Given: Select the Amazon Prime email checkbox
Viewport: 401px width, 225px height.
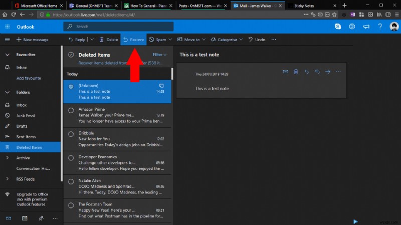Looking at the screenshot, I should [x=71, y=110].
